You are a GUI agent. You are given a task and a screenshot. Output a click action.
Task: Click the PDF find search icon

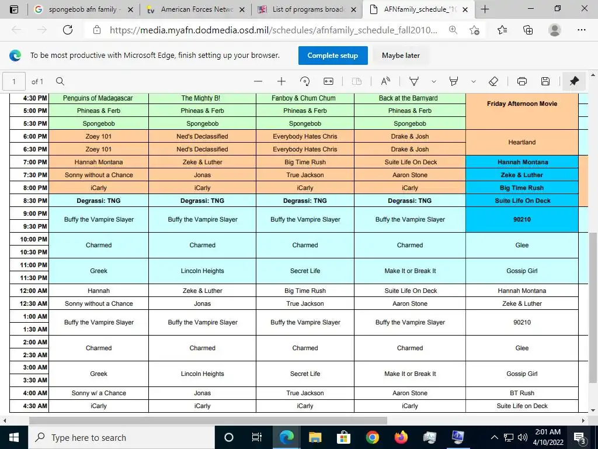tap(60, 81)
